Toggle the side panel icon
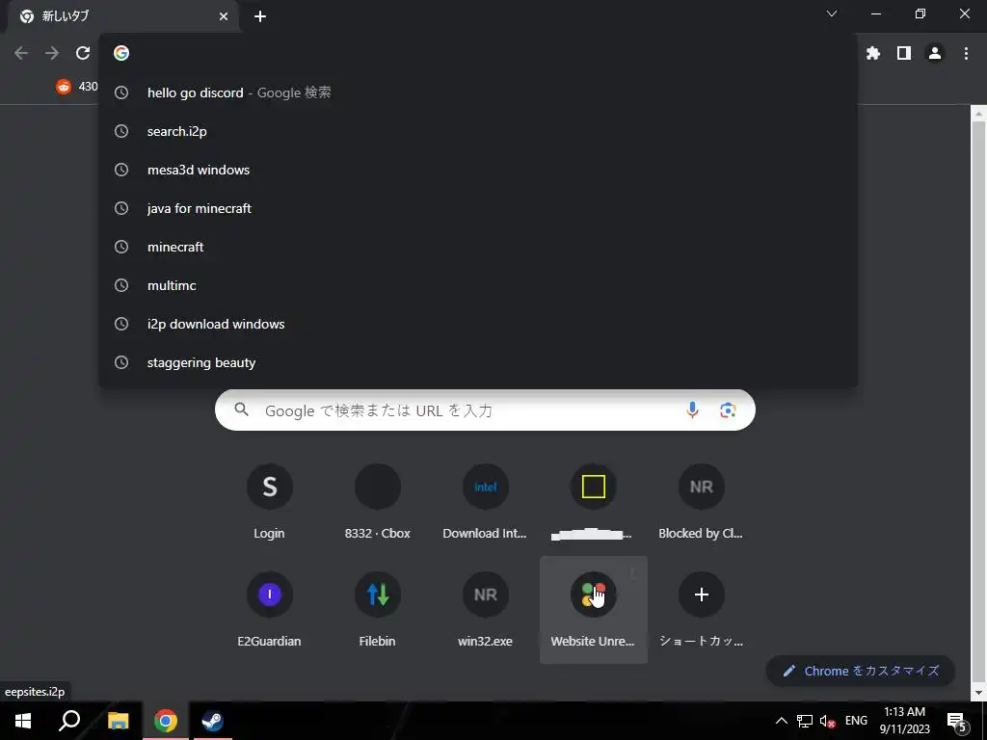 904,54
